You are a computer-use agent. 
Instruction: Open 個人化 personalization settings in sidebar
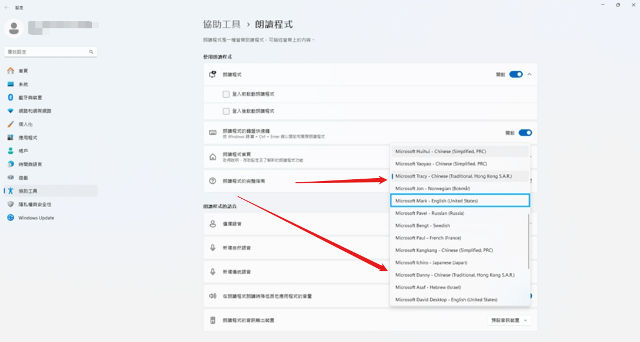pyautogui.click(x=51, y=124)
